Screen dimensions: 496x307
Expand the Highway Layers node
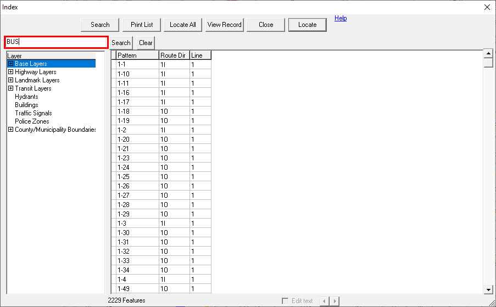10,72
